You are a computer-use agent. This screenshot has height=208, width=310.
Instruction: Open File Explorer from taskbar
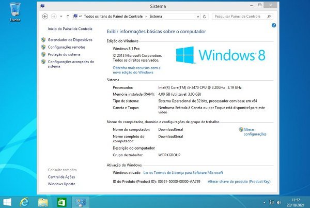coord(43,202)
